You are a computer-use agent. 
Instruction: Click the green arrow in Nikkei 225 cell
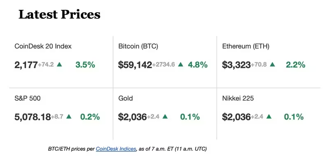269,116
